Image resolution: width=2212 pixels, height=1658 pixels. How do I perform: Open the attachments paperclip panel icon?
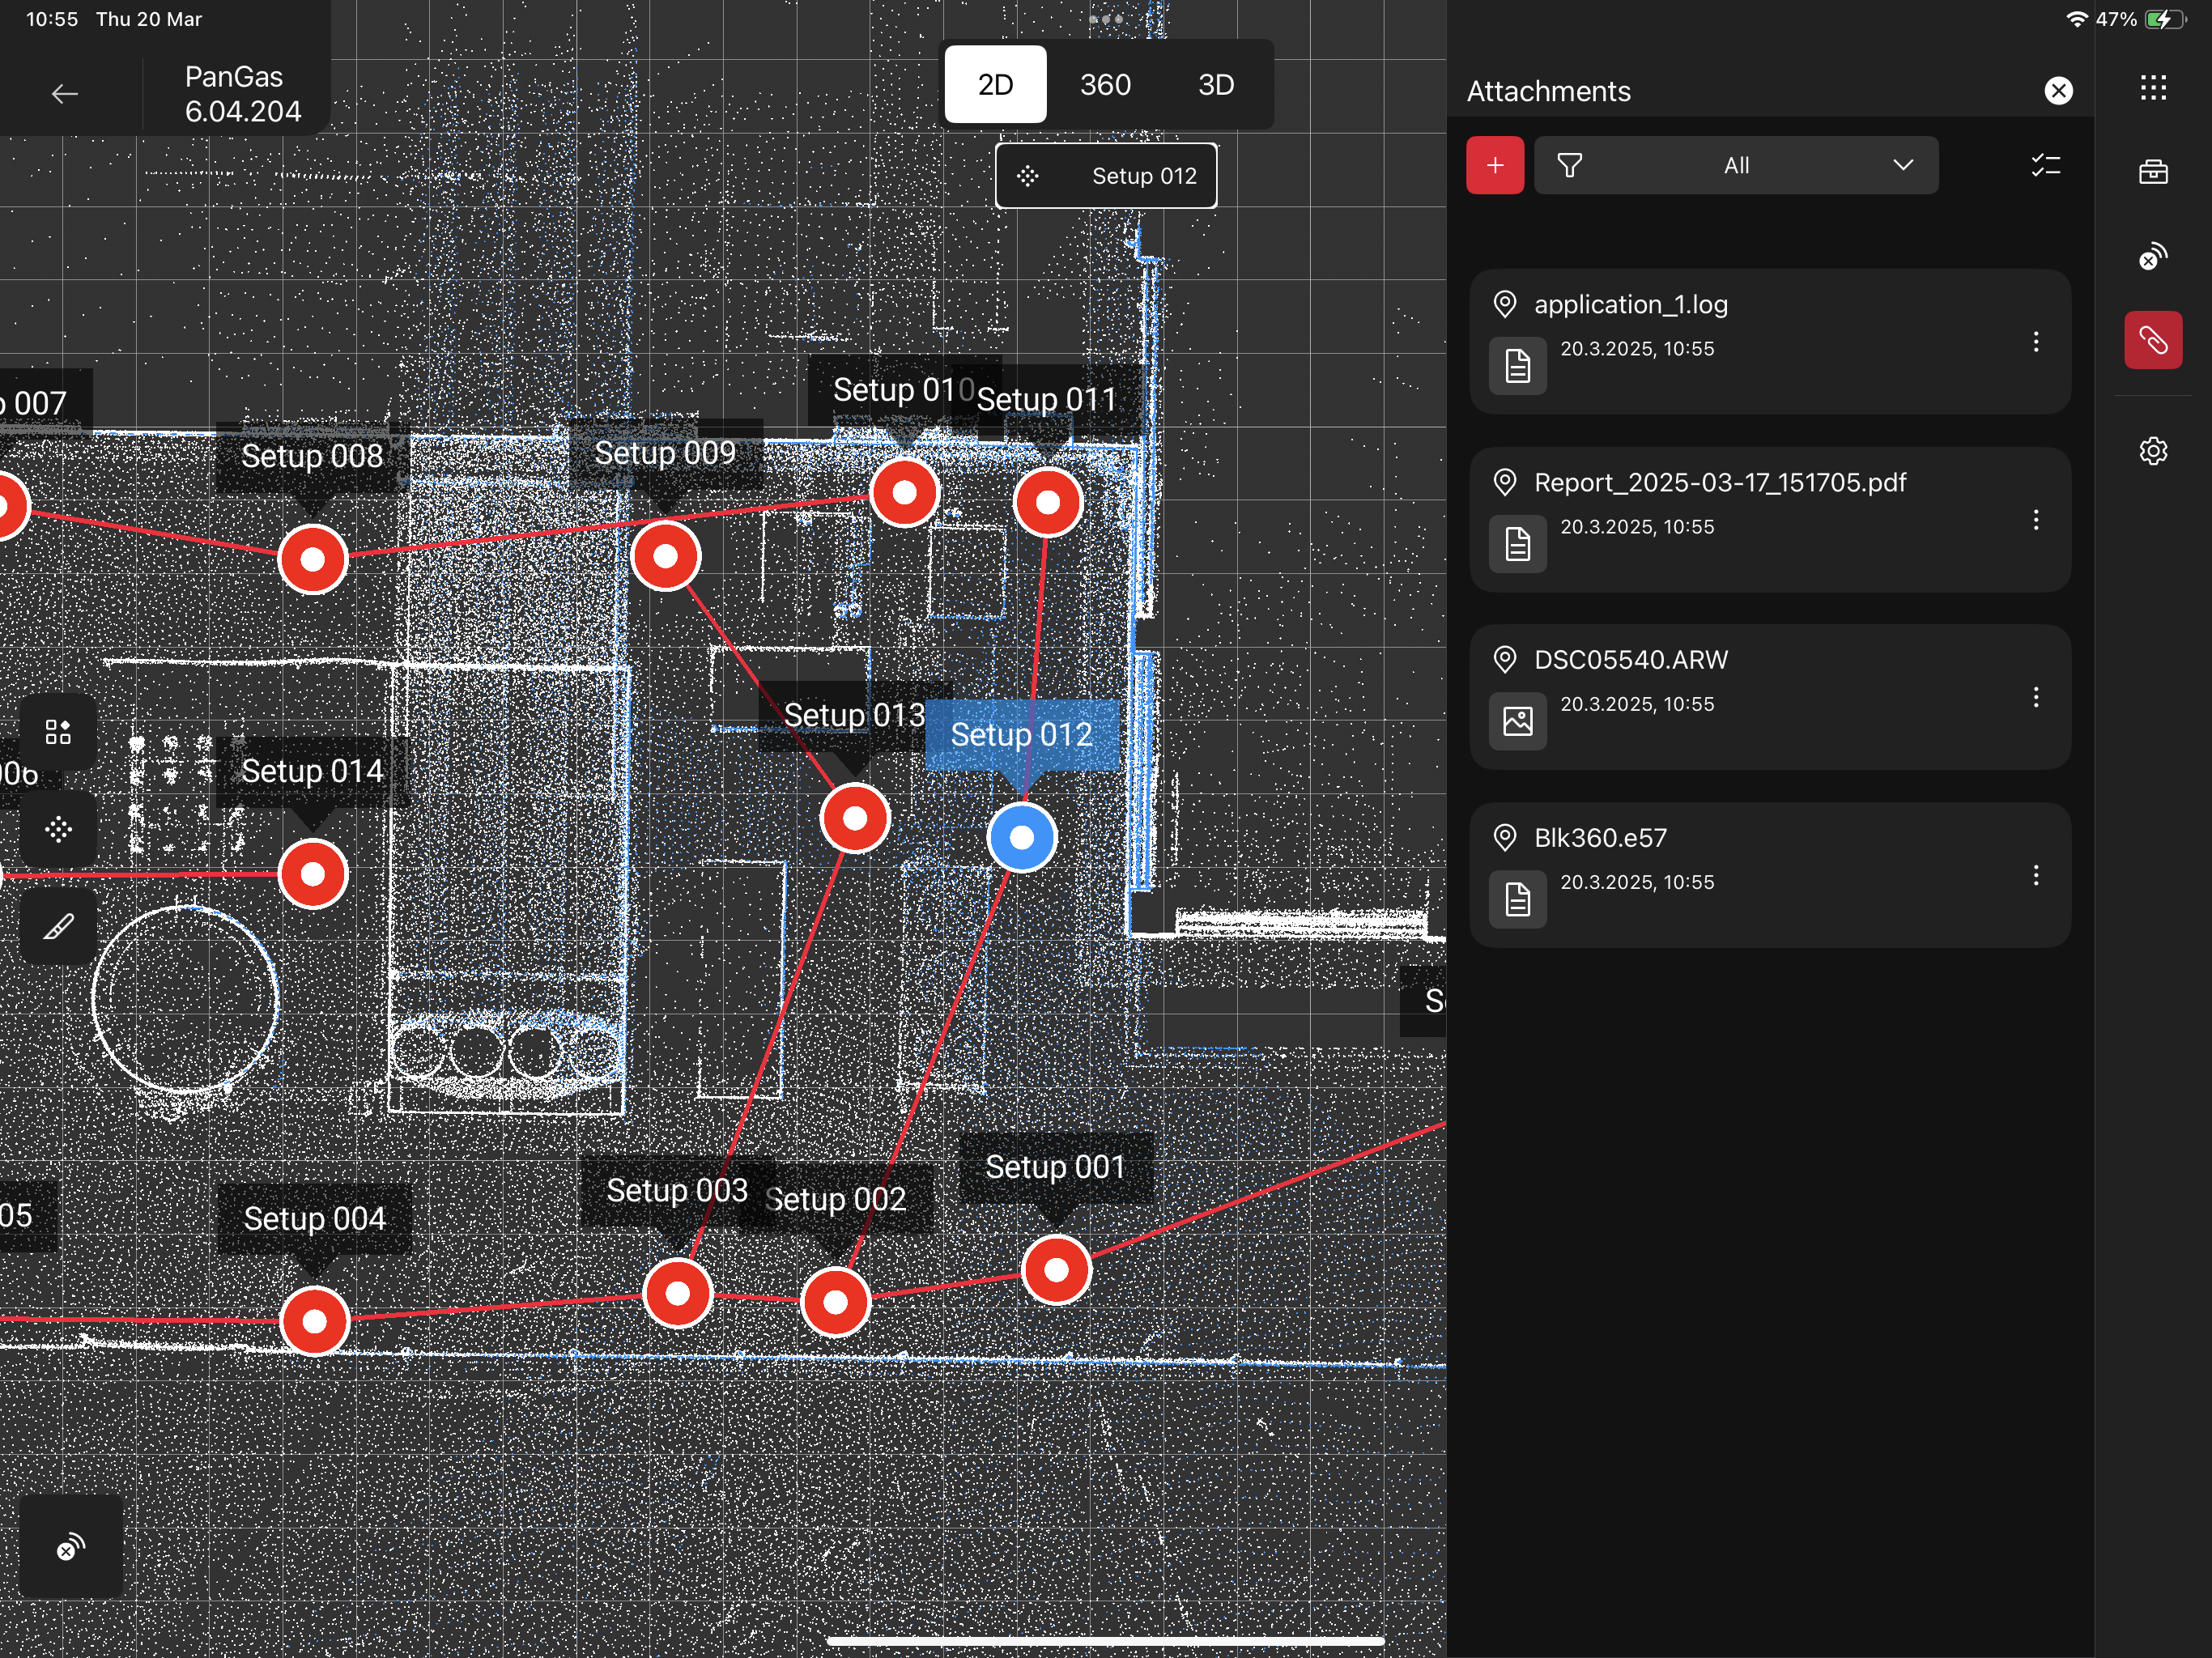point(2152,340)
